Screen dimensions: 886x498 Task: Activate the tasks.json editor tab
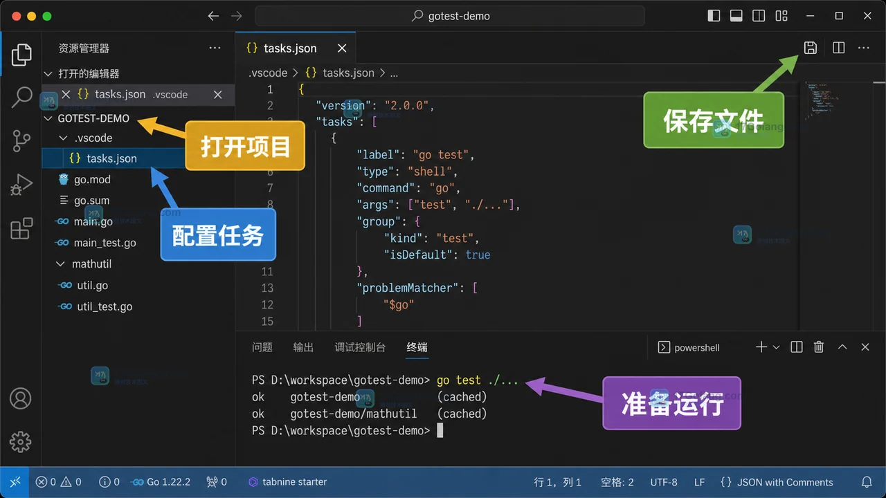coord(296,48)
